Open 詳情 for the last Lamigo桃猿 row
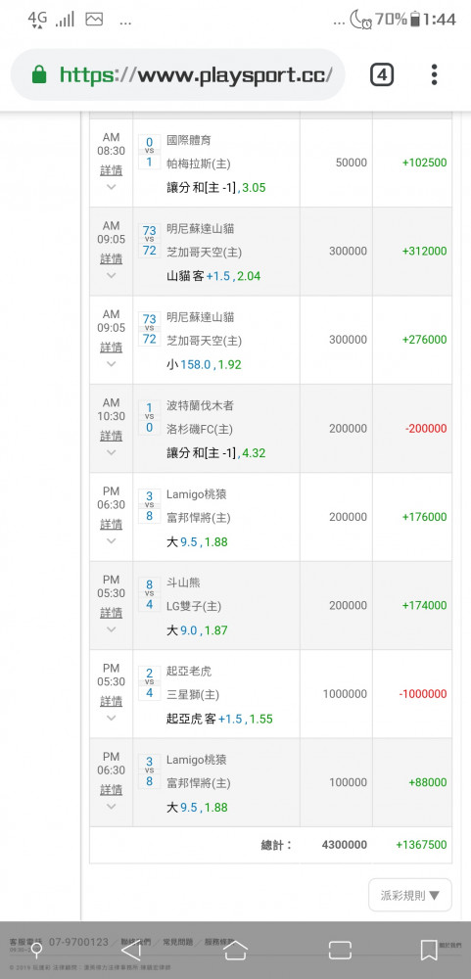 click(x=112, y=790)
